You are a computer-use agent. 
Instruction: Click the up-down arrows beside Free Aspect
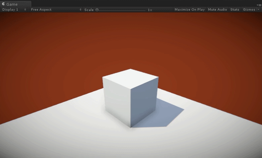tap(80, 10)
